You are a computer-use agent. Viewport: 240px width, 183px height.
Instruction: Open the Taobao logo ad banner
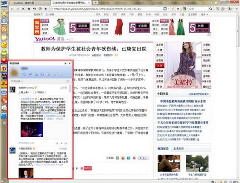pyautogui.click(x=37, y=27)
